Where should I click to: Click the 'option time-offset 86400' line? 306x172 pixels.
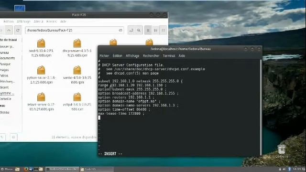pyautogui.click(x=124, y=109)
